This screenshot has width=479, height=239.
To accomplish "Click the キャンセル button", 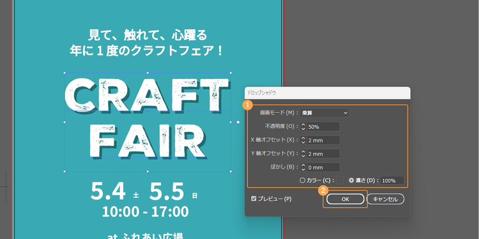I will [x=386, y=199].
